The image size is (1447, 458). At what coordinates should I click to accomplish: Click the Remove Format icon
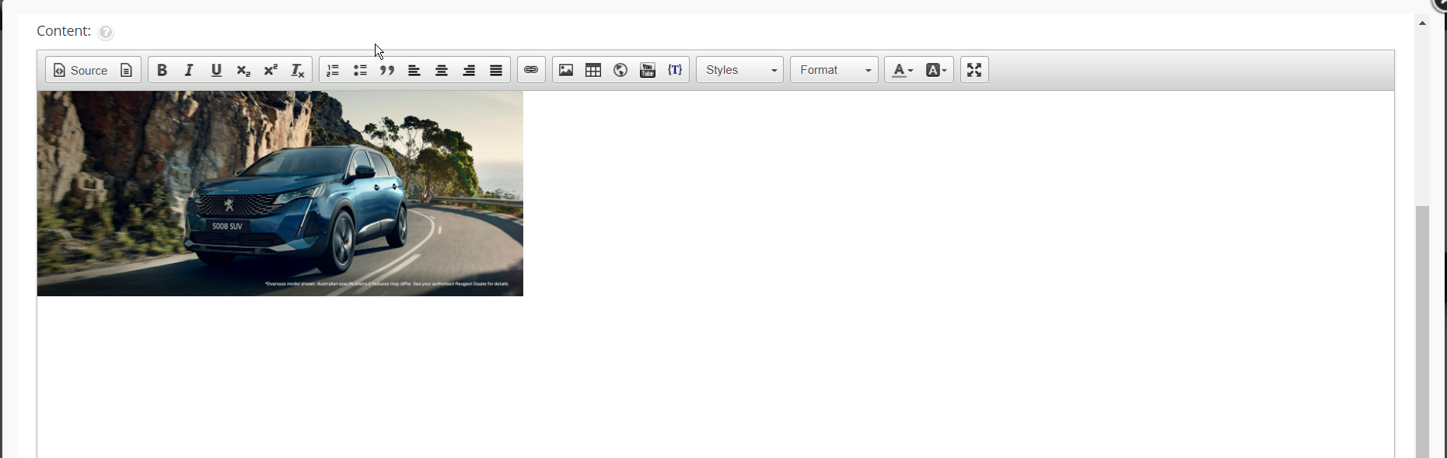298,70
